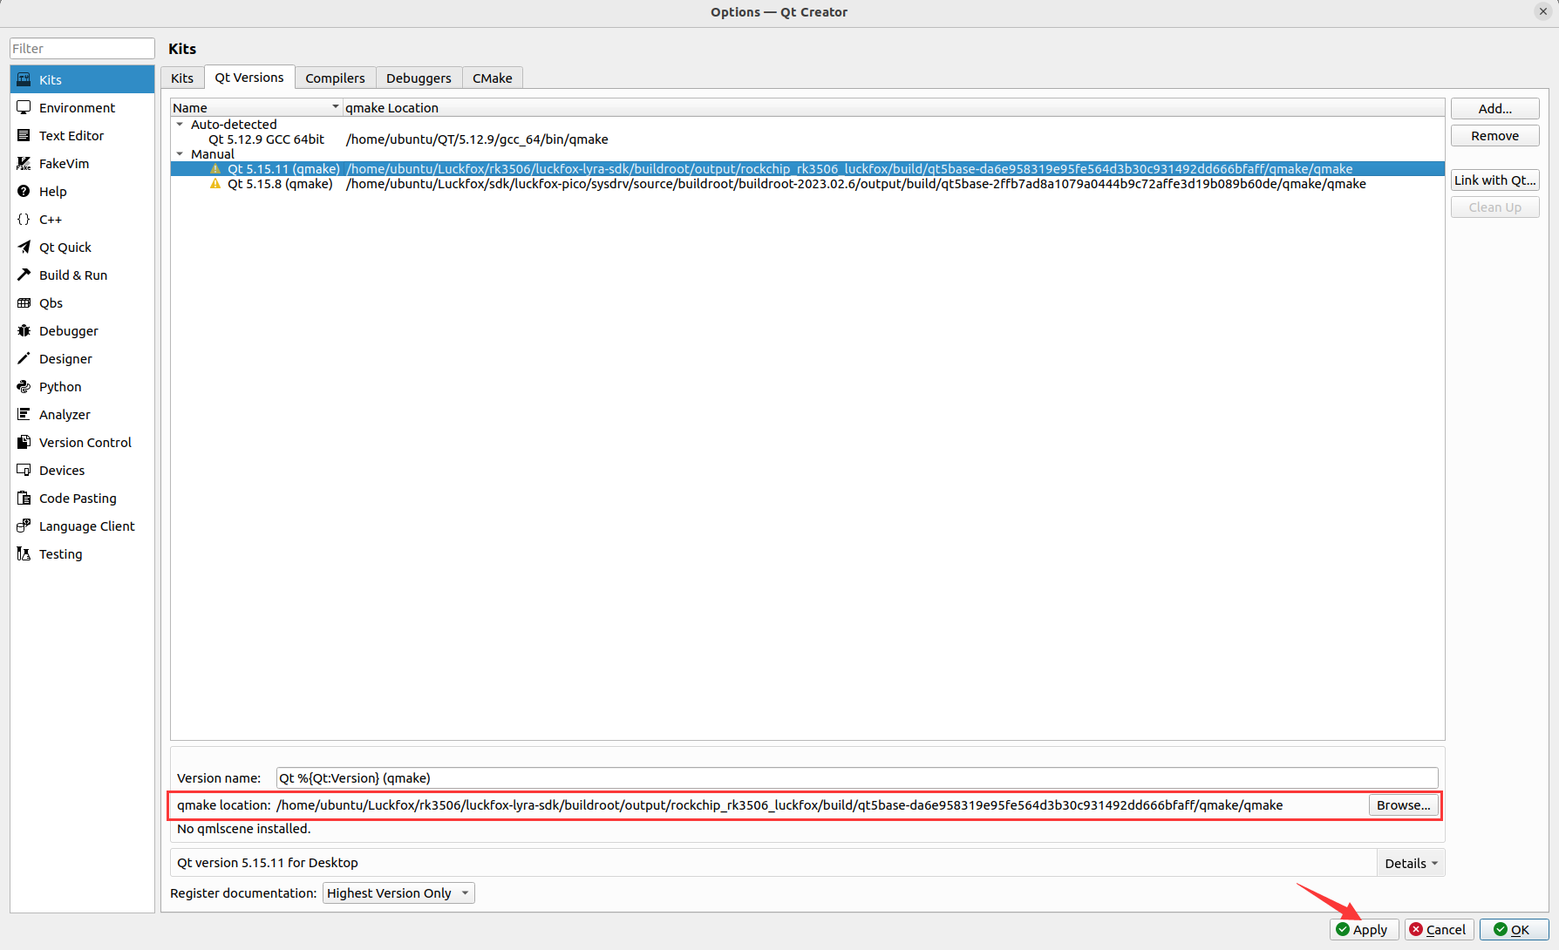Switch to the Debuggers tab
This screenshot has width=1559, height=950.
pos(419,78)
